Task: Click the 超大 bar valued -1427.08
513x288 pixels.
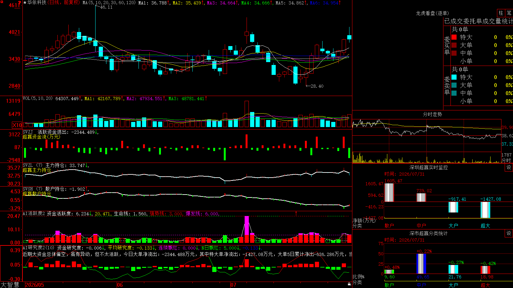Action: tap(485, 210)
